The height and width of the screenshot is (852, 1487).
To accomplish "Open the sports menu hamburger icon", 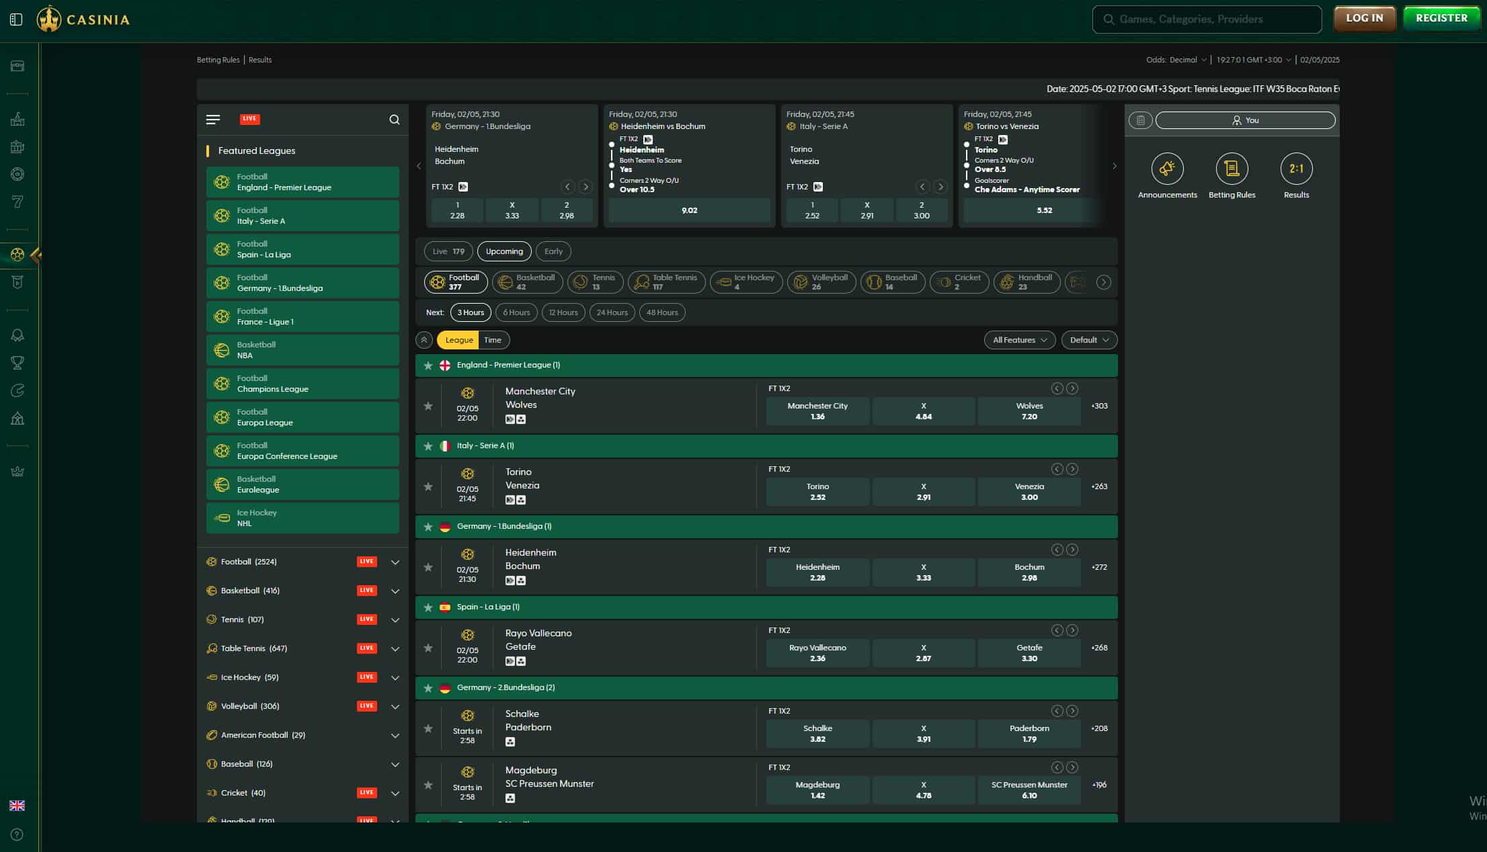I will (x=213, y=120).
